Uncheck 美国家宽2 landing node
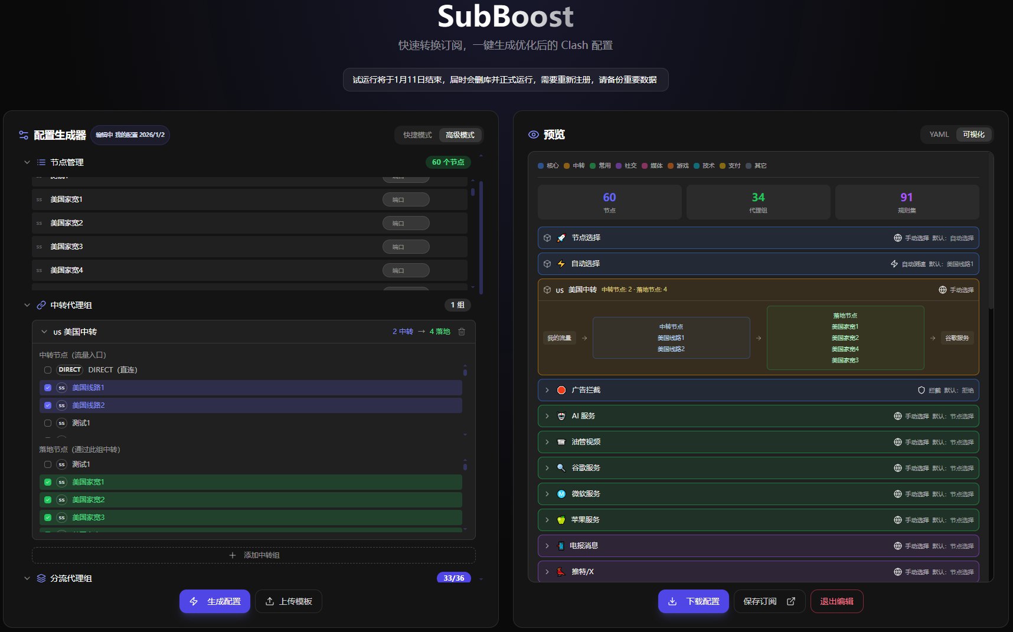The height and width of the screenshot is (632, 1013). pyautogui.click(x=48, y=500)
